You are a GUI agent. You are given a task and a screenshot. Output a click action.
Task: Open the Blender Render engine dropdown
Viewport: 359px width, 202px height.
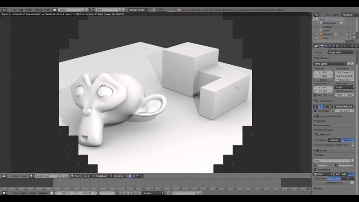[139, 10]
